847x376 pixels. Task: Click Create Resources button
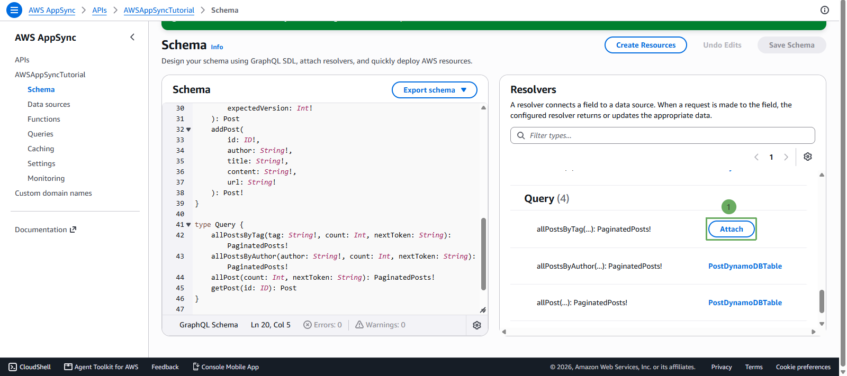(x=646, y=45)
